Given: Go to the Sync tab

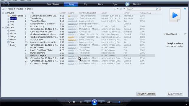Looking at the screenshot, I should (115, 4).
